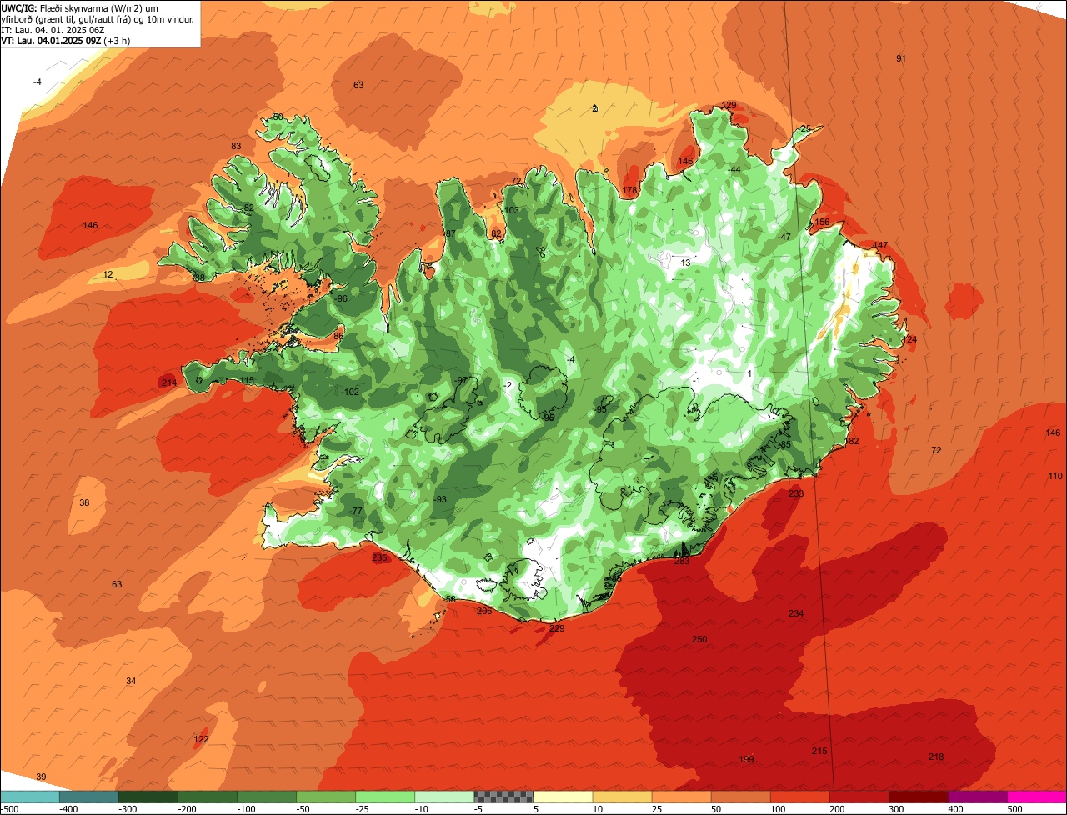
Task: Select the legend swatch between -200 and -100
Action: (208, 797)
